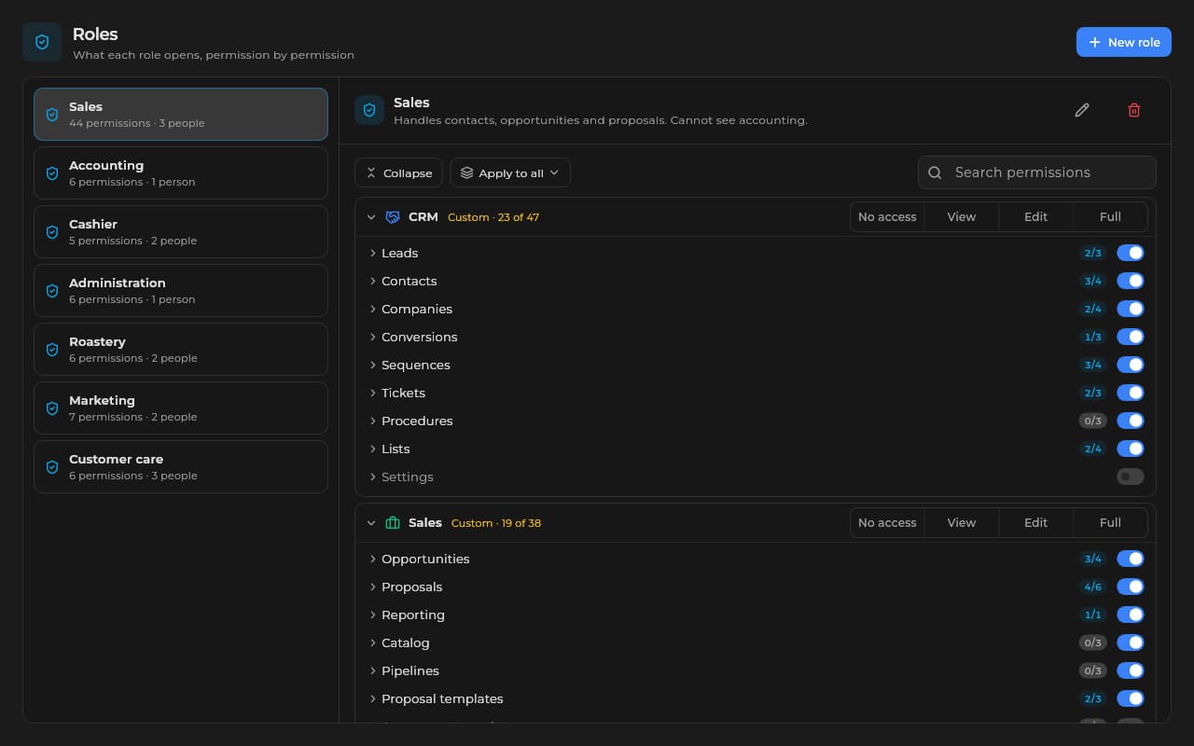Click the shield icon beside Sales role description
The height and width of the screenshot is (746, 1194).
click(369, 110)
